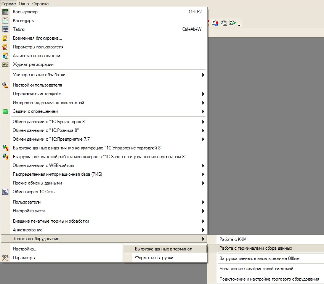
Task: Click the Активные пользователи icon
Action: [5, 56]
